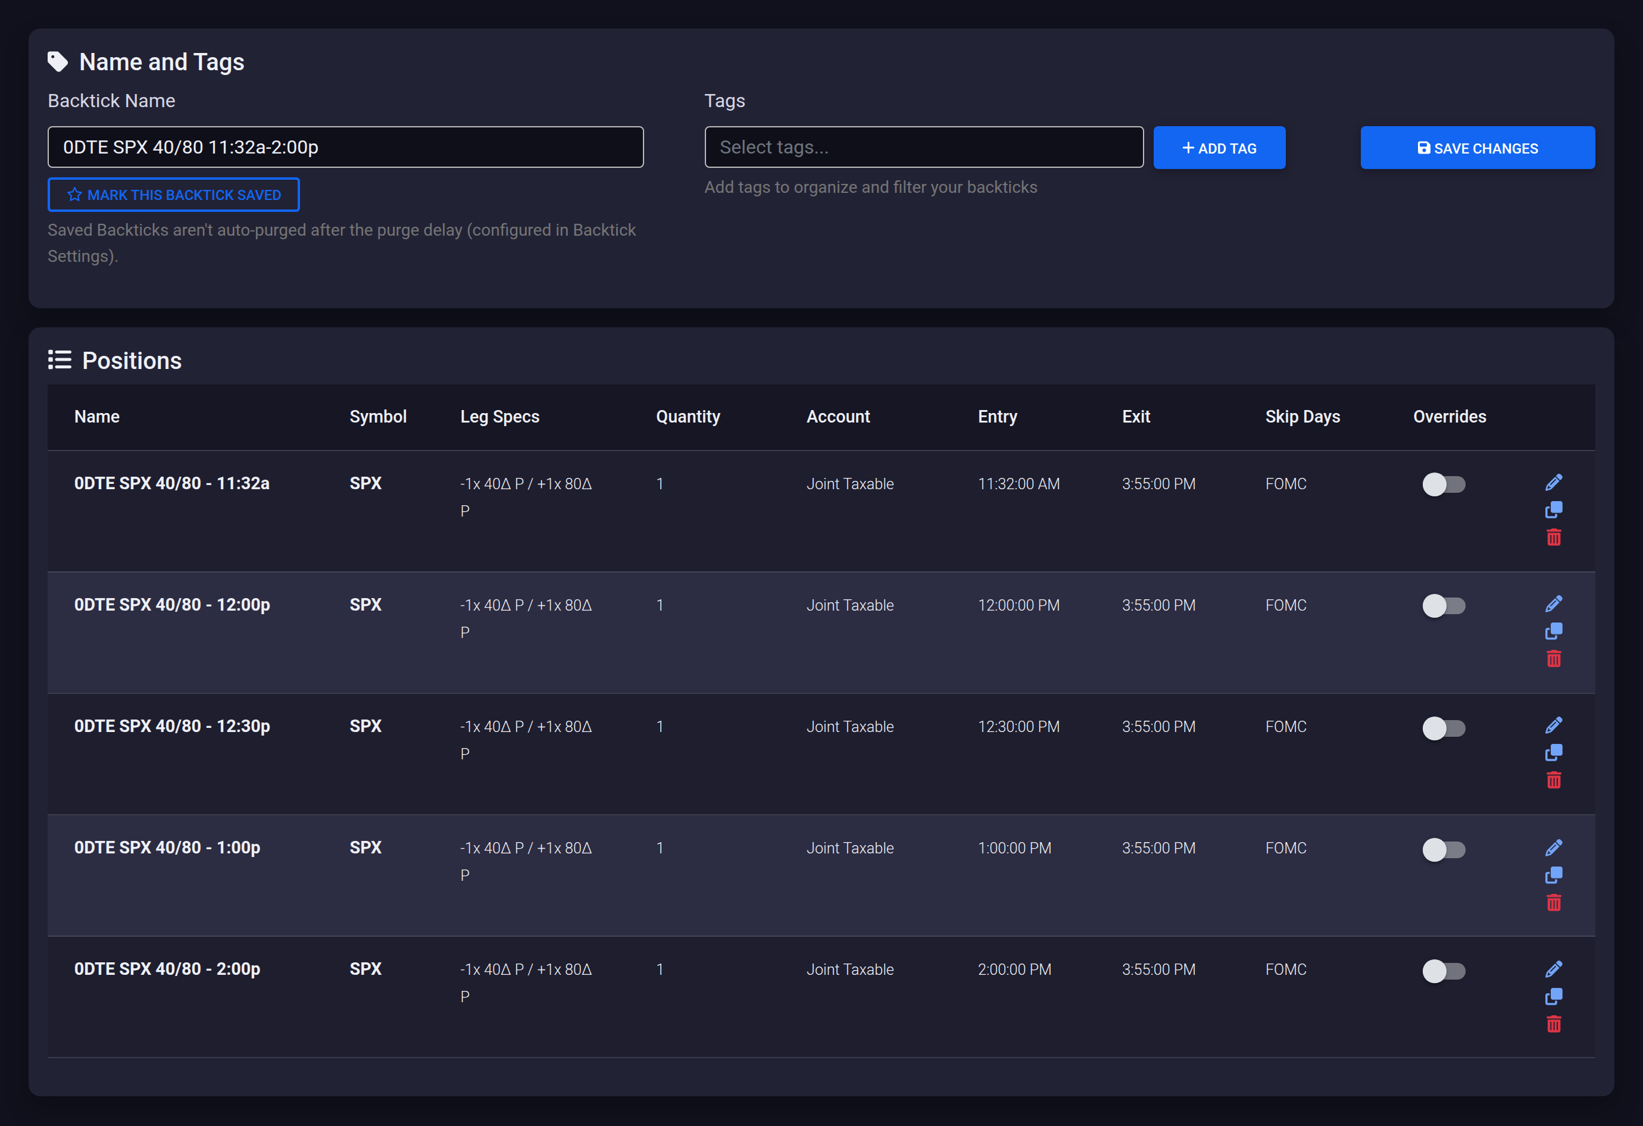The image size is (1643, 1126).
Task: Click FOMC skip days in the 1:00p row
Action: pyautogui.click(x=1286, y=848)
